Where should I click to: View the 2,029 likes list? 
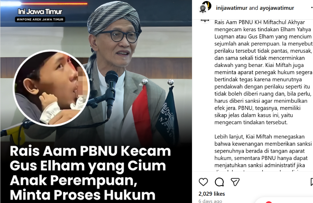tap(211, 194)
